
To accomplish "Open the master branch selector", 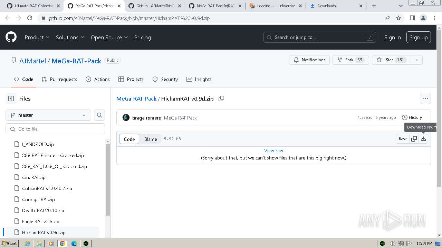I will (x=48, y=115).
